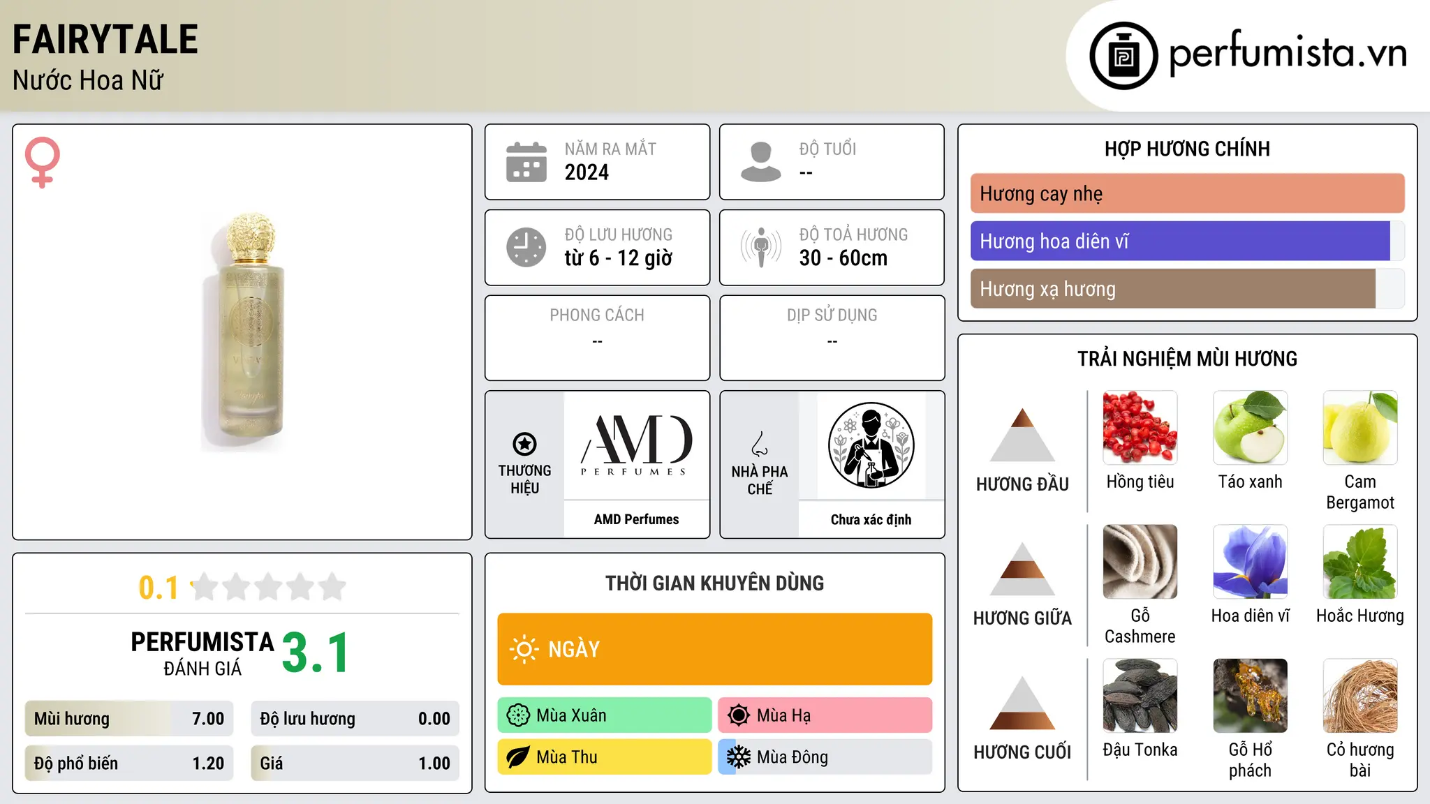Click the Giá 1.00 score bar
Viewport: 1430px width, 804px height.
click(x=355, y=764)
